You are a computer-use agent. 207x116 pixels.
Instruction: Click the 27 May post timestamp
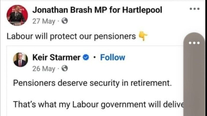(x=44, y=21)
